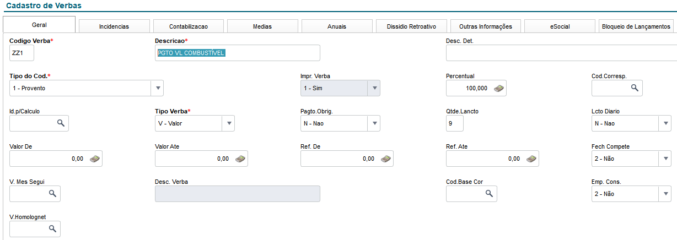The image size is (677, 240).
Task: Open the Medias tab
Action: (x=262, y=26)
